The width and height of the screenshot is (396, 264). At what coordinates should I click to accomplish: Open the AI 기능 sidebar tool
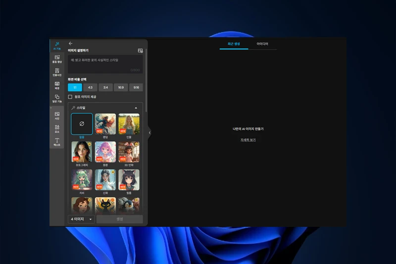pos(57,46)
